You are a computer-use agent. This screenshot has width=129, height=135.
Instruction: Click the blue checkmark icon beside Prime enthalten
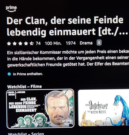click(9, 74)
